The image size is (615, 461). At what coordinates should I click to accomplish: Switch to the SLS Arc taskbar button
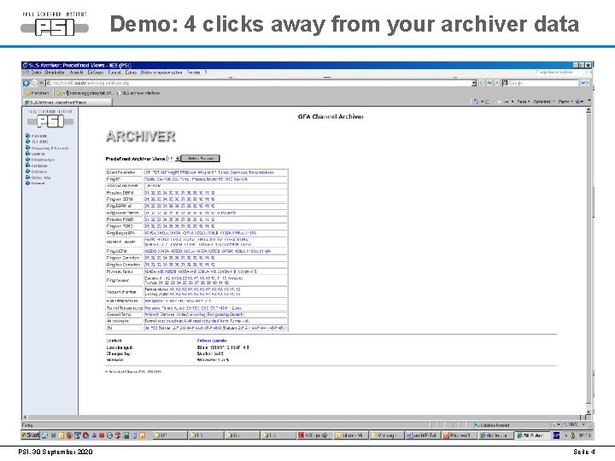pos(533,435)
